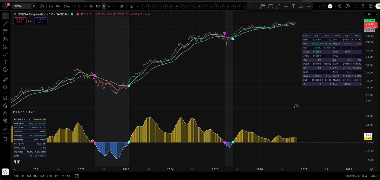Expand the chevron beside the floating toolbar
The height and width of the screenshot is (180, 380).
pyautogui.click(x=319, y=6)
